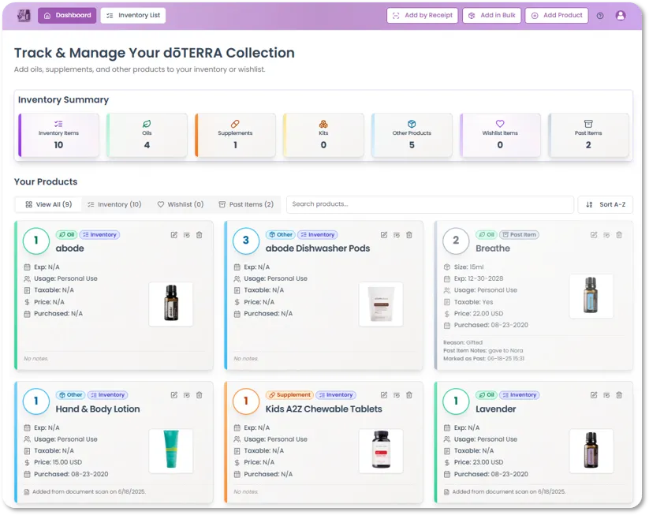Click the "Kids A2Z Chewable Tablets" title
This screenshot has height=515, width=649.
[x=323, y=409]
